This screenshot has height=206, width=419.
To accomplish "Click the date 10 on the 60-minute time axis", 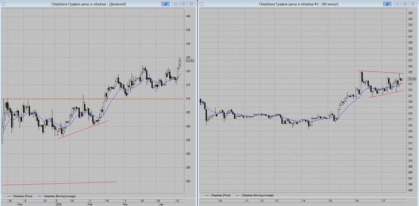I will [220, 201].
